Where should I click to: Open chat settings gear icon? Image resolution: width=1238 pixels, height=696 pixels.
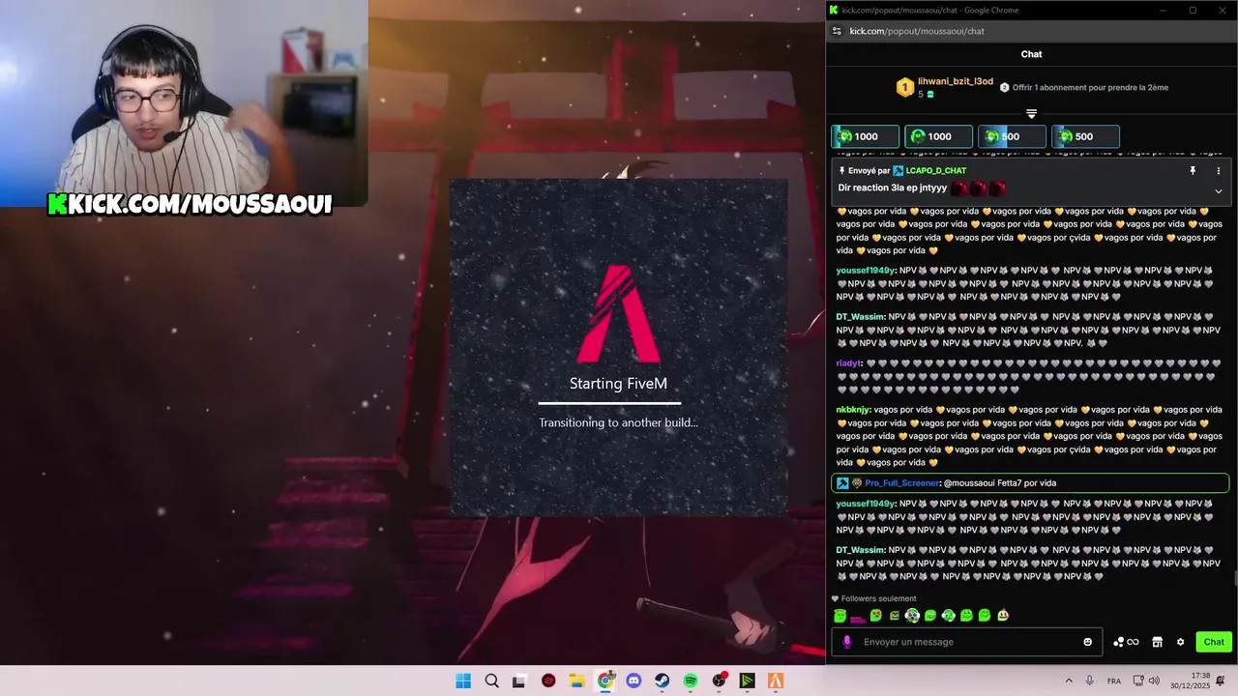[1180, 642]
